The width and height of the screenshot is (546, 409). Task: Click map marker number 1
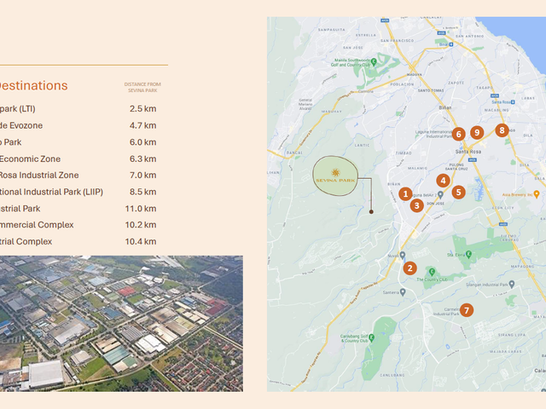pyautogui.click(x=405, y=193)
